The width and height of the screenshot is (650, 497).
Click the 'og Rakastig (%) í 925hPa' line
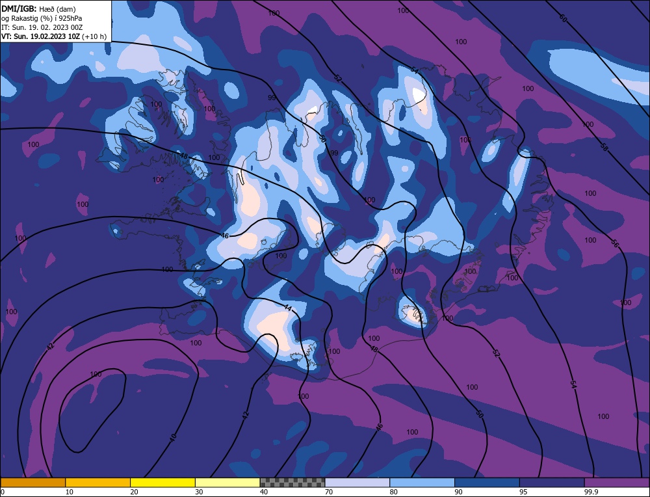coord(42,18)
